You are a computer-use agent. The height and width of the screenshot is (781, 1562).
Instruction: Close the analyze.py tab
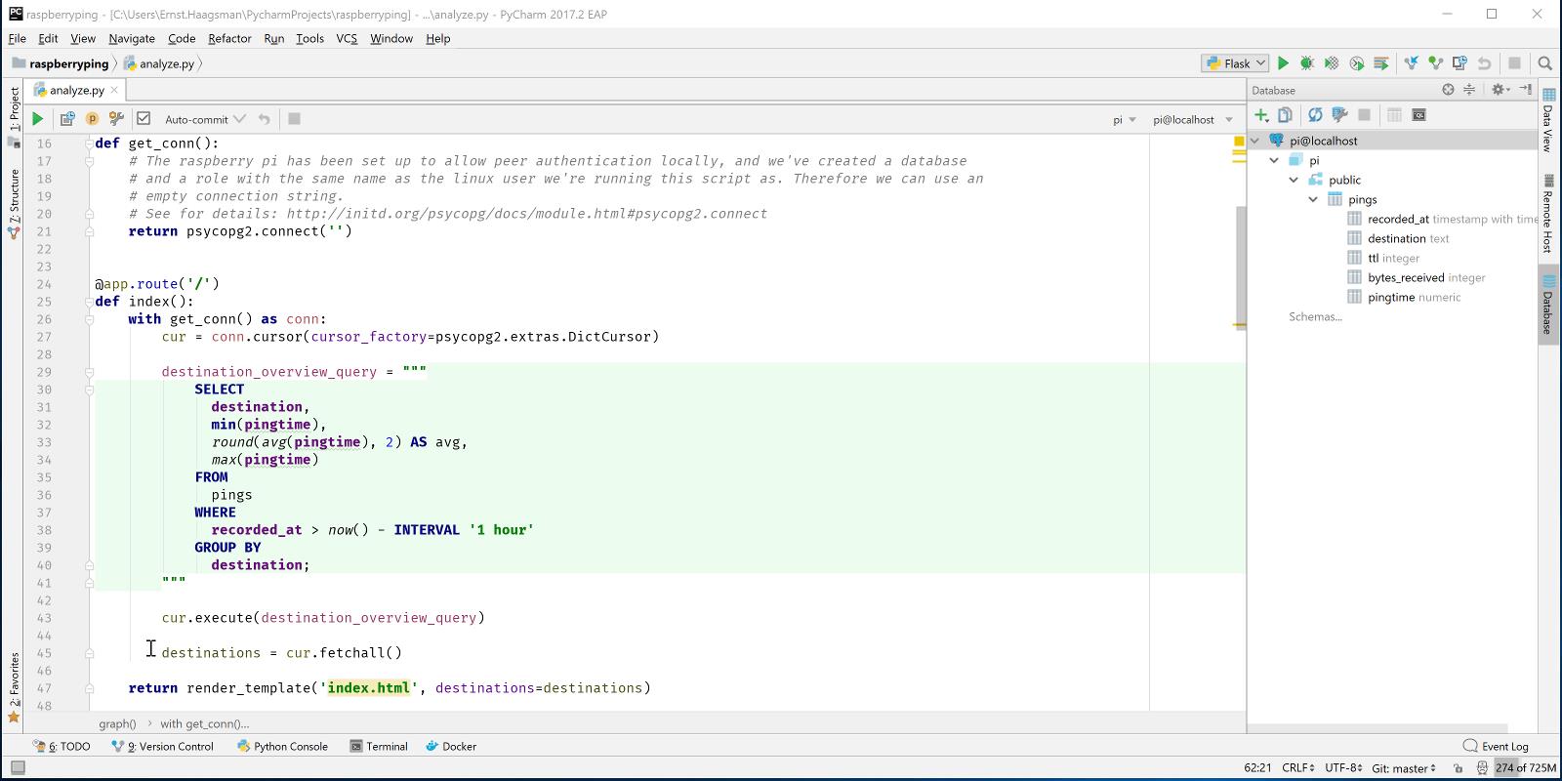tap(114, 90)
